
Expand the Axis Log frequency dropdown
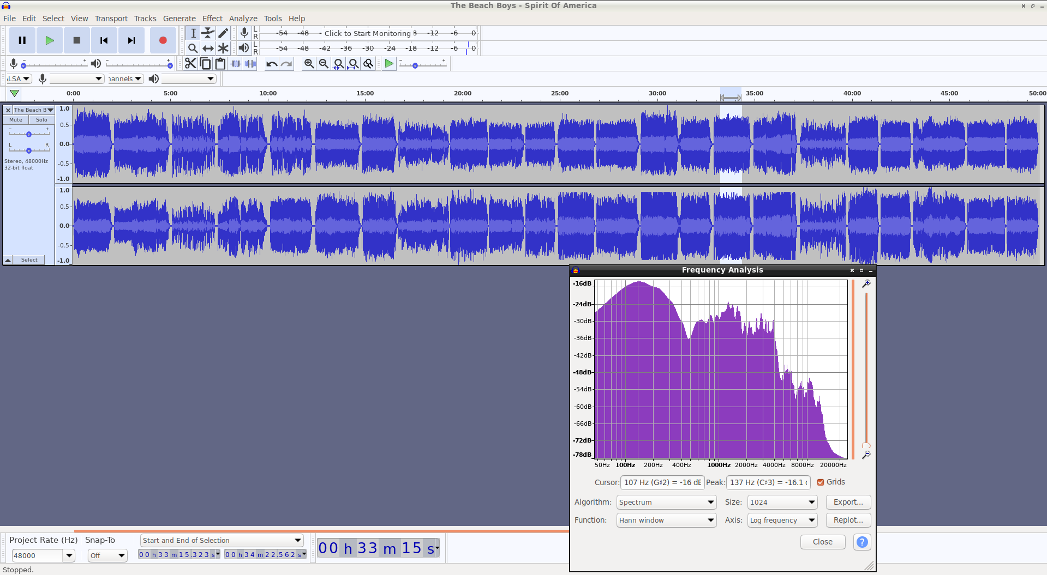(782, 520)
